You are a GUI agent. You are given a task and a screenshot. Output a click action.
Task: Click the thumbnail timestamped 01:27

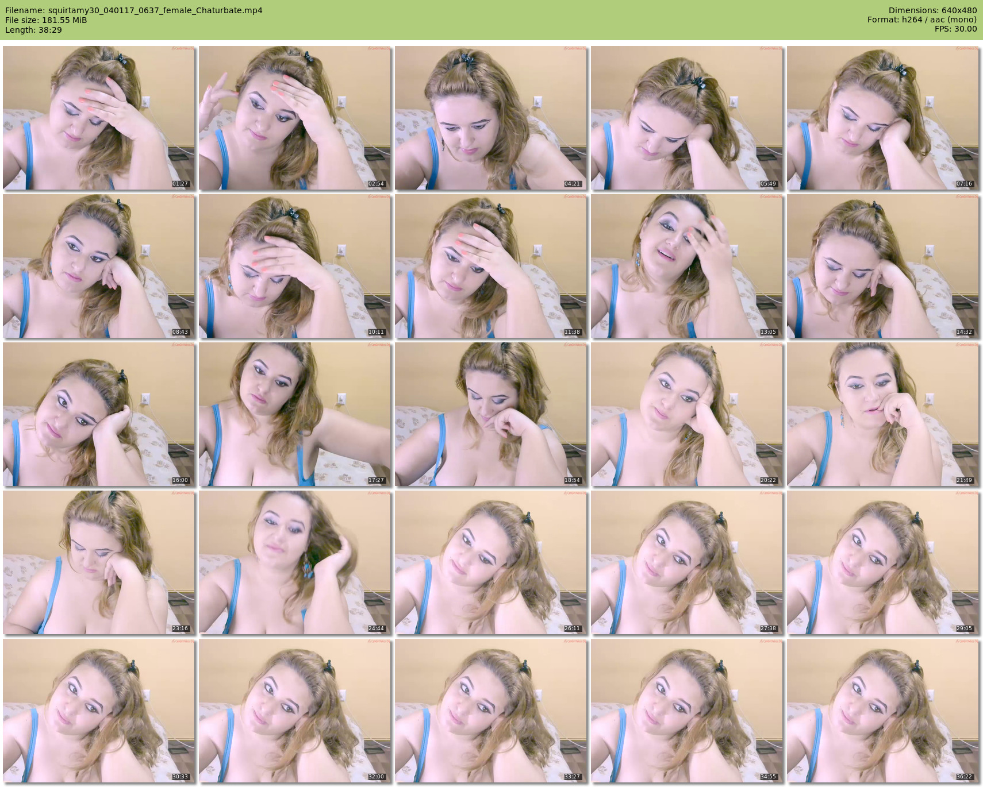click(99, 118)
